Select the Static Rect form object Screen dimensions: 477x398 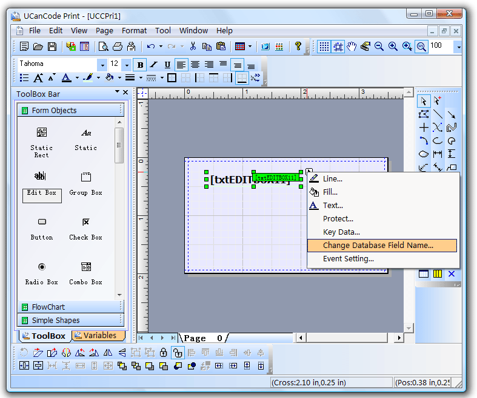coord(42,143)
